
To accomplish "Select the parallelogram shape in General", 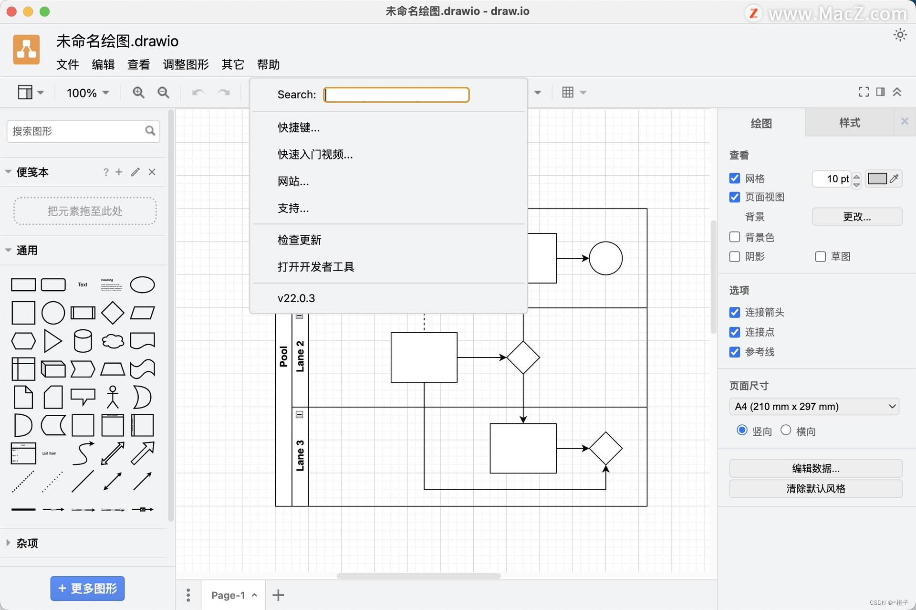I will 142,313.
